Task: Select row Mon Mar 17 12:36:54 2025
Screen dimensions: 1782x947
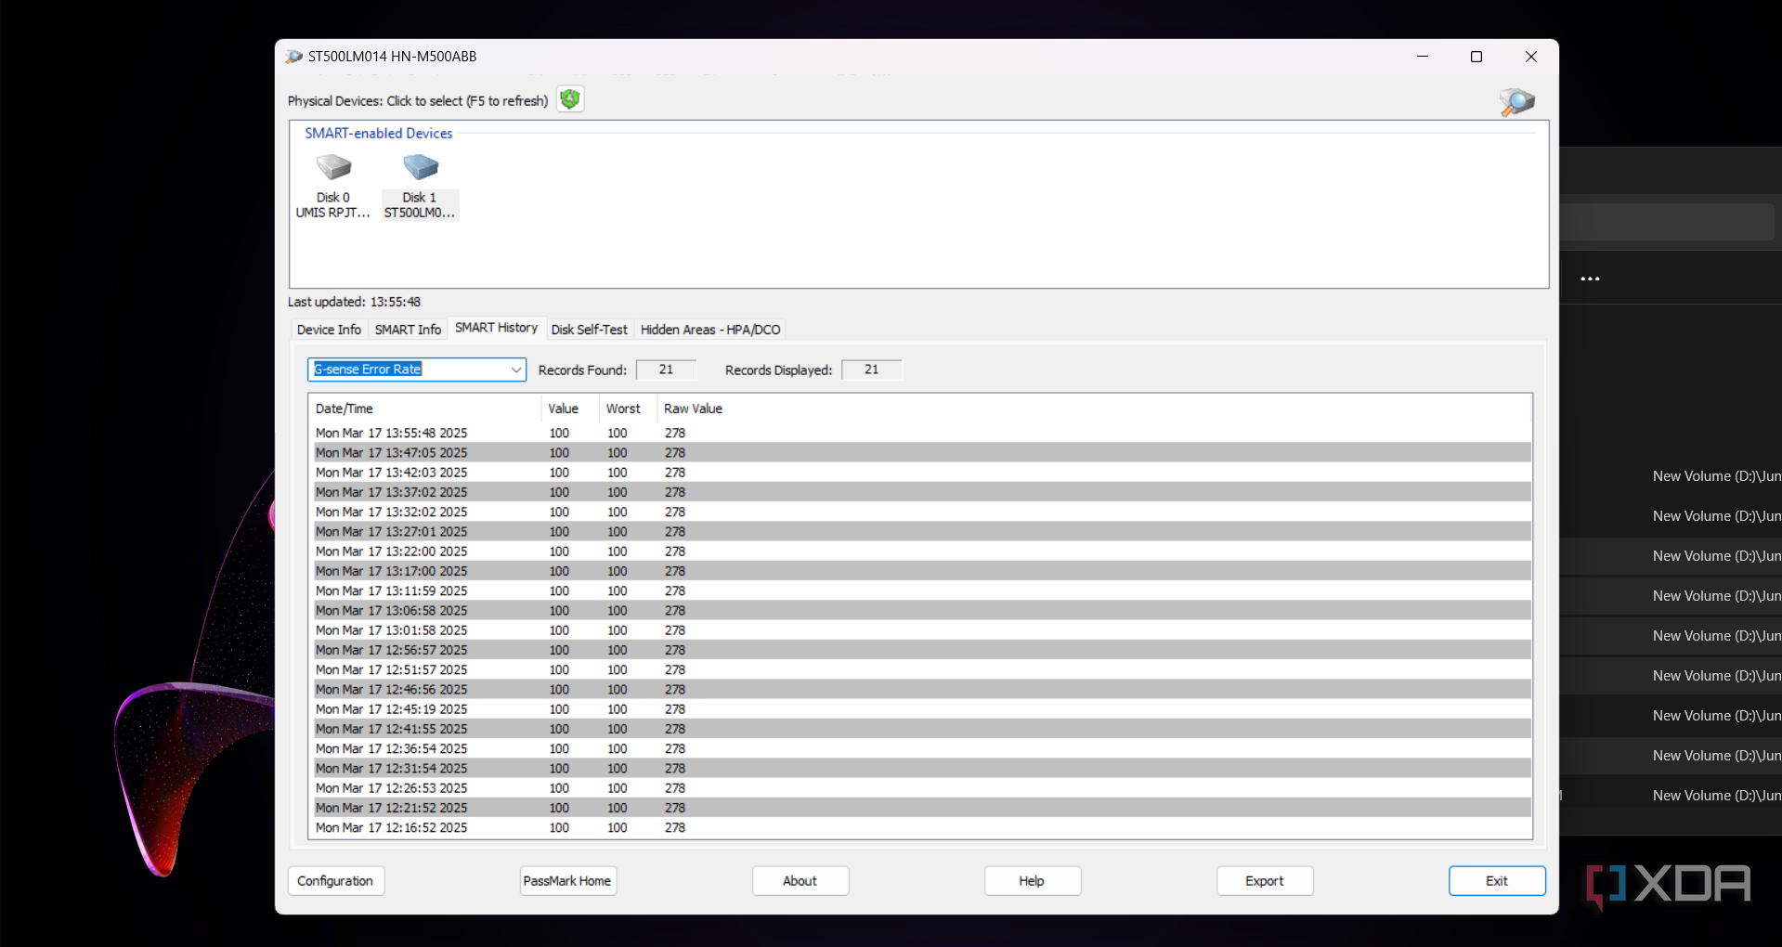Action: (920, 749)
